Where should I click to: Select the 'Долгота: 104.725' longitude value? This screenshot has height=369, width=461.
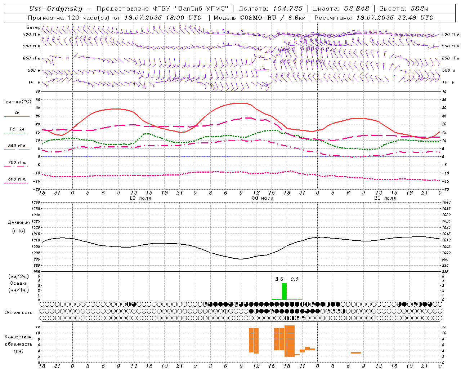[x=270, y=9]
